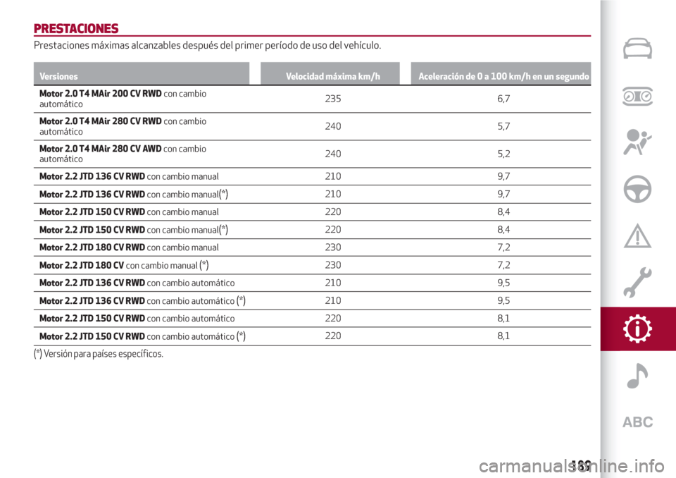Select Motor 2.2 JTD 180 CV RWD manual row
Viewport: 676px width, 478px height.
coord(312,247)
